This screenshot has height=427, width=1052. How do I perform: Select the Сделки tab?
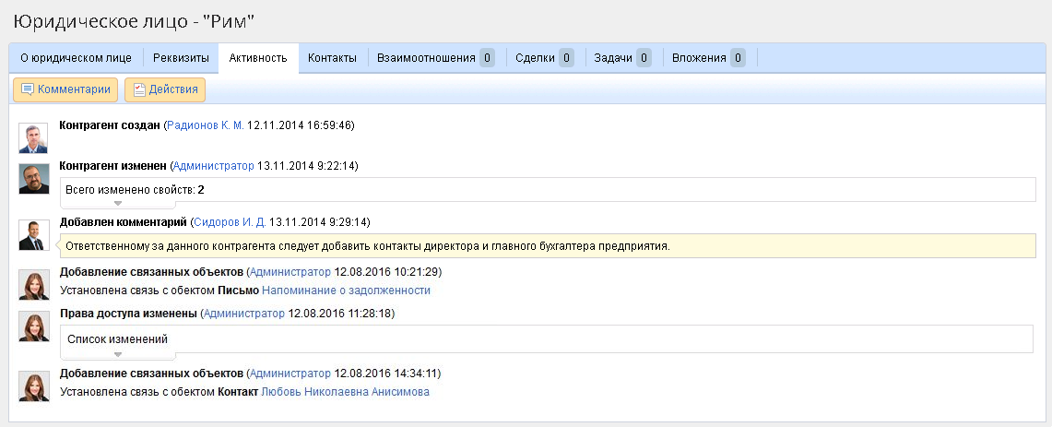point(544,58)
